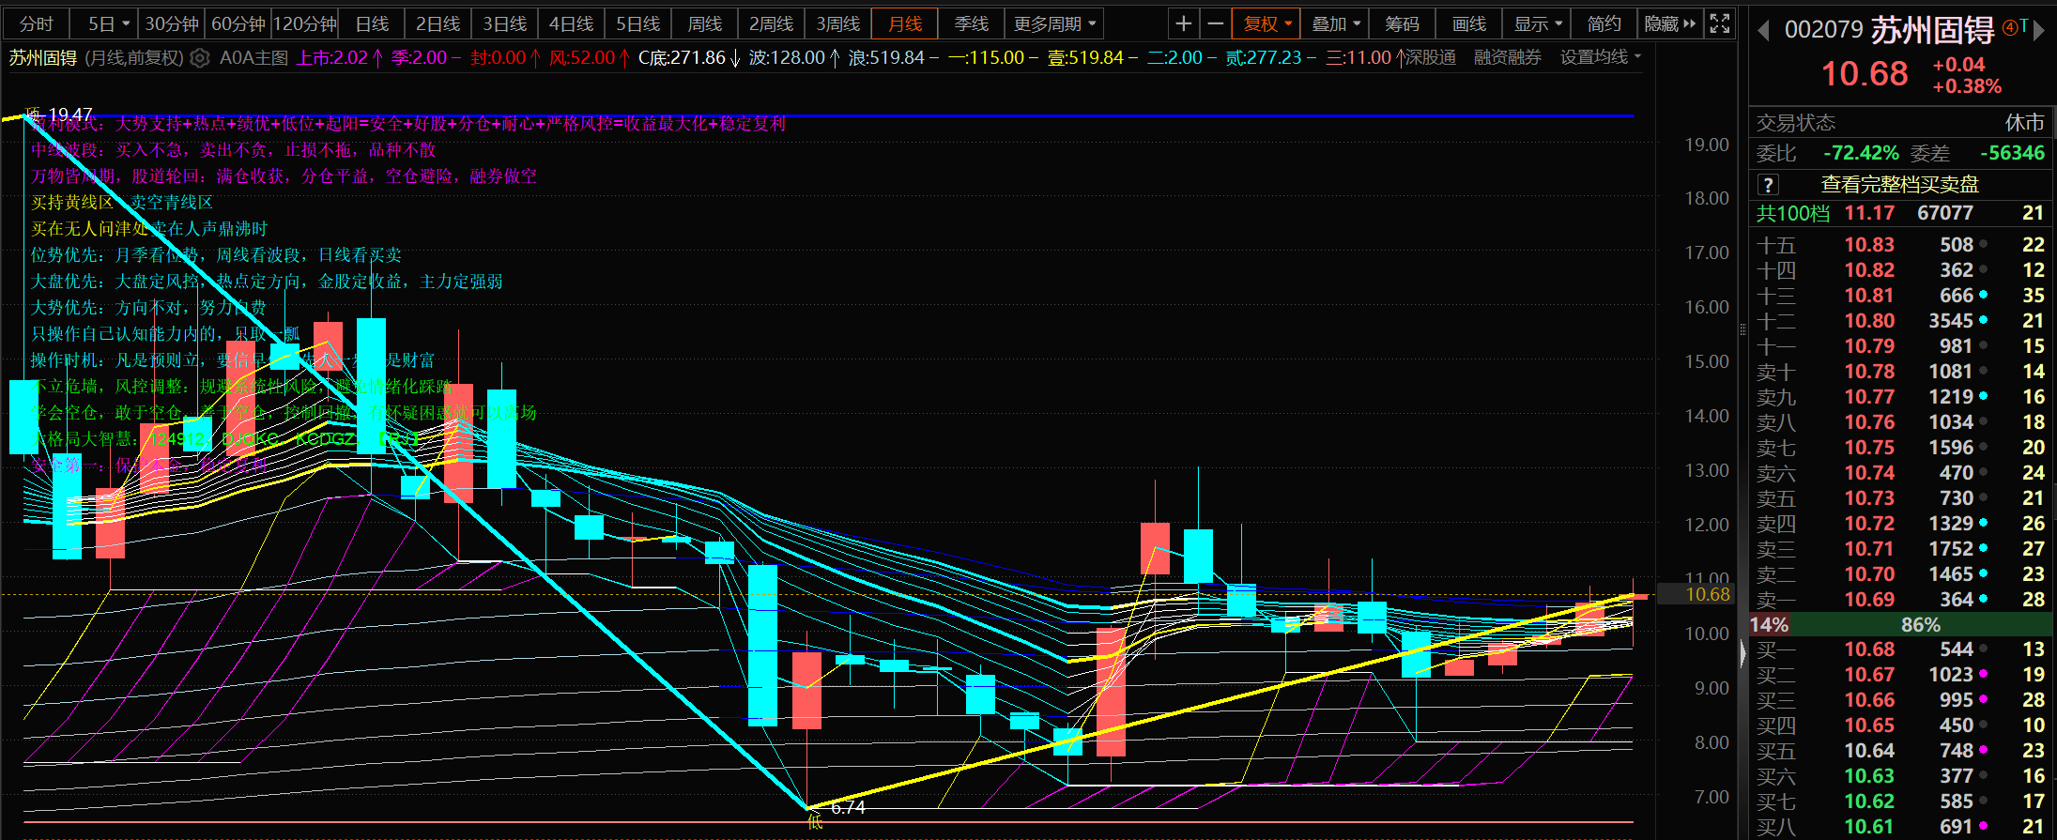Switch to 30分钟 period
The height and width of the screenshot is (840, 2057).
(x=172, y=23)
